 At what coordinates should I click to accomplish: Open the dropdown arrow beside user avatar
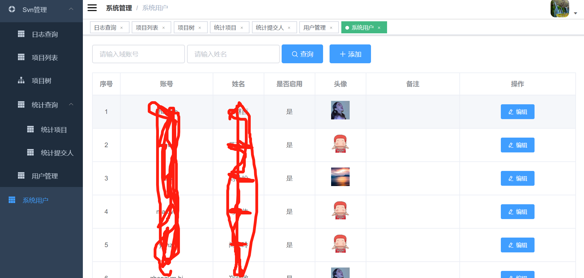575,13
